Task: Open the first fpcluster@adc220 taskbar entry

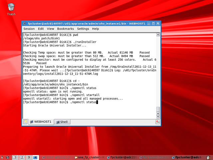Action: tap(122, 157)
